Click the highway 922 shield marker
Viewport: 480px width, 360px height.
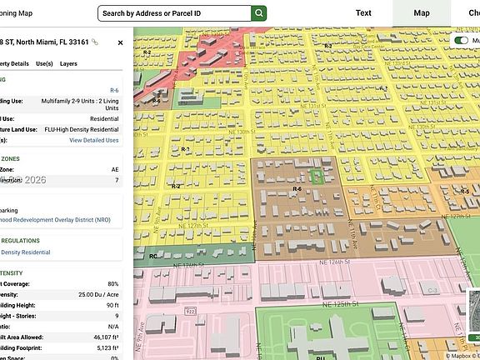(190, 312)
